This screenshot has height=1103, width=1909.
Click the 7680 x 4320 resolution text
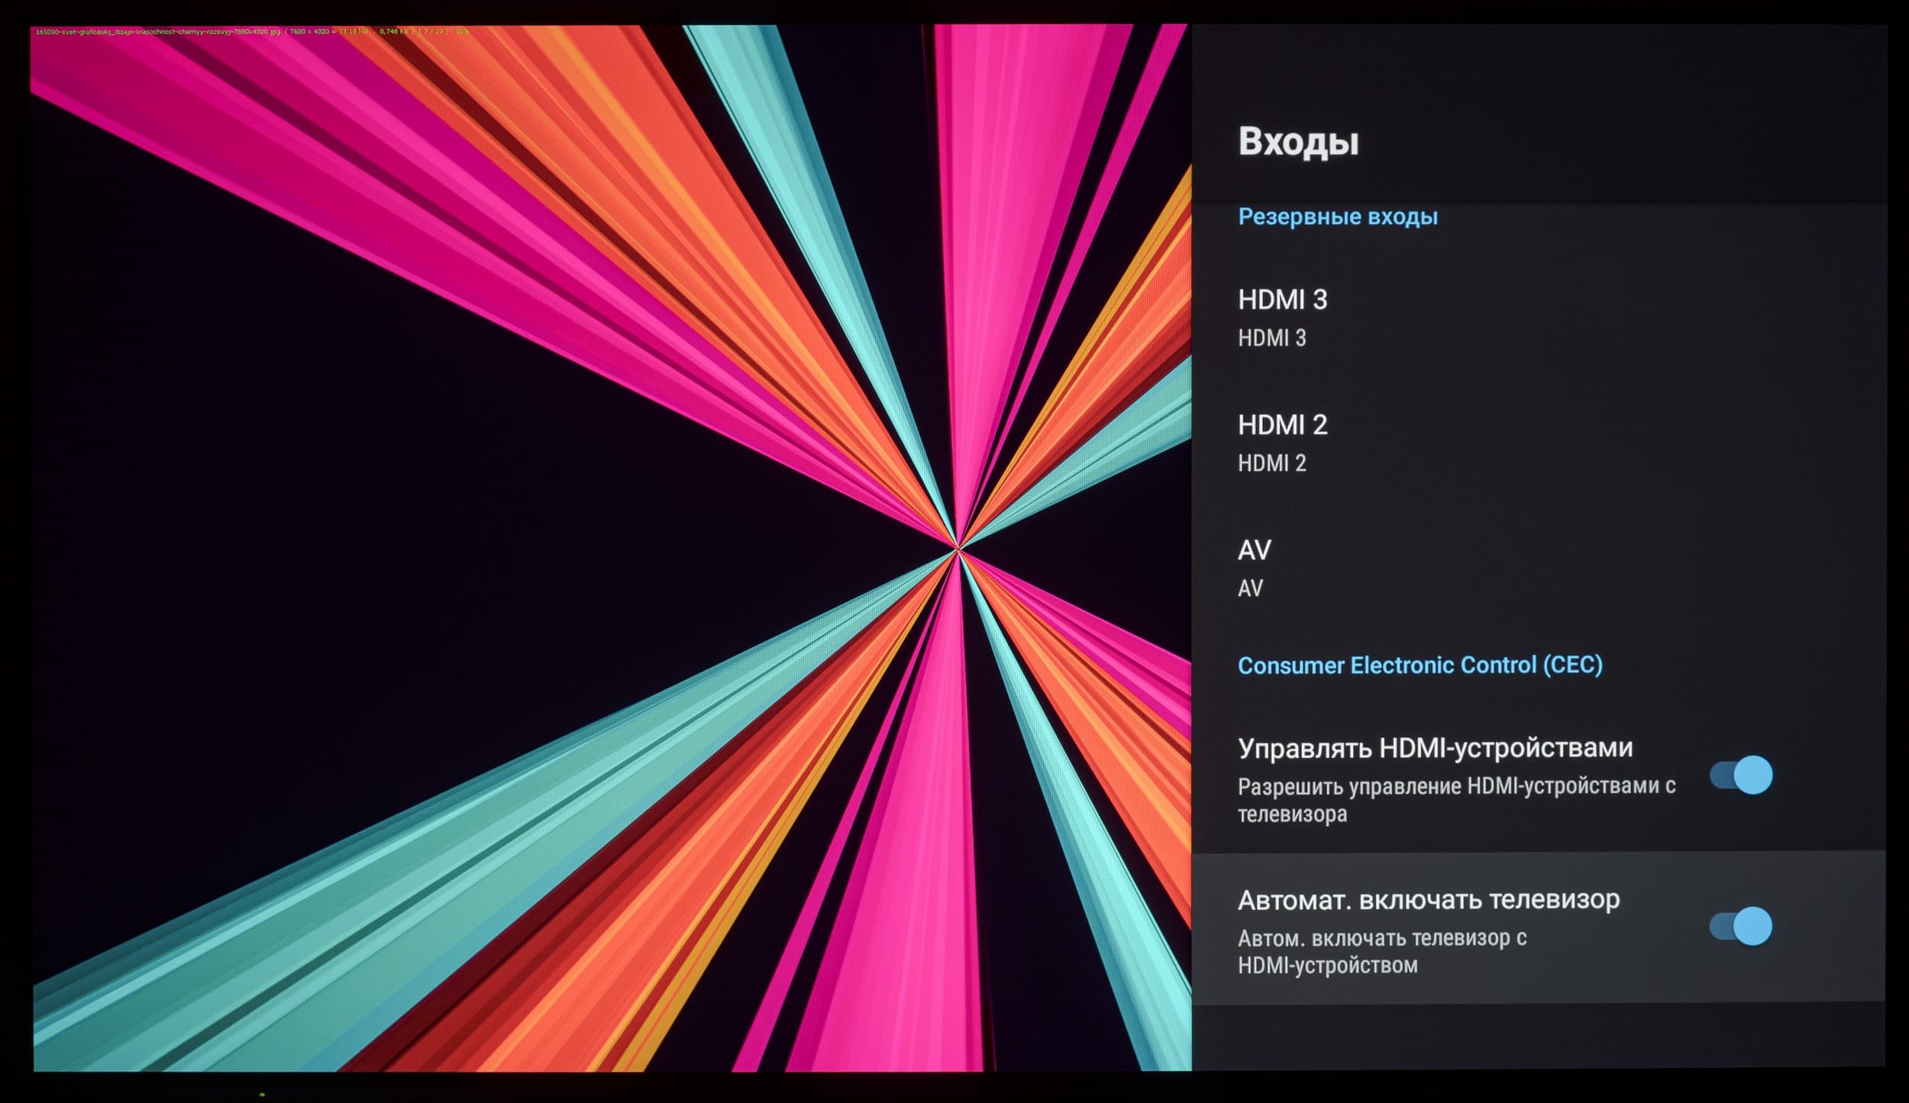click(308, 32)
